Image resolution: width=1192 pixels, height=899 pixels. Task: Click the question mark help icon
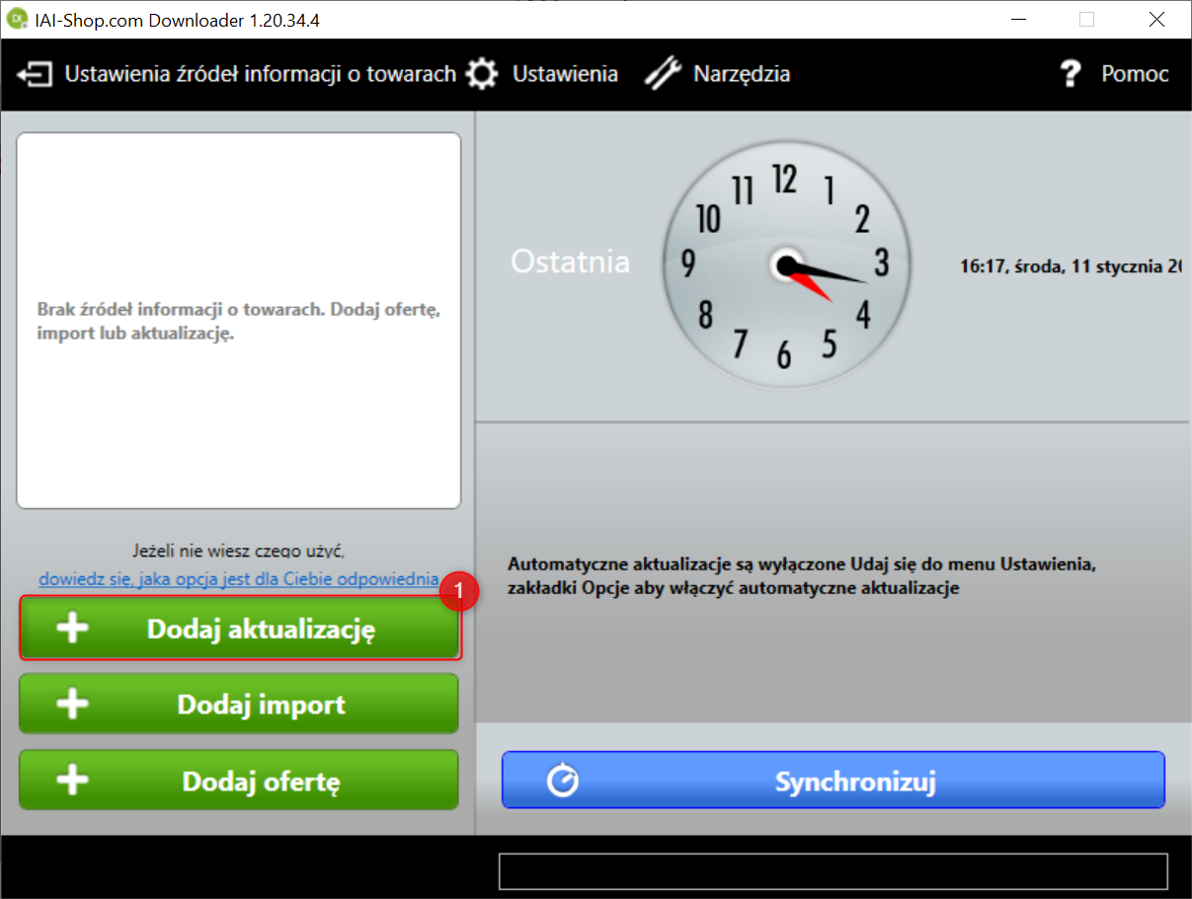click(1070, 75)
